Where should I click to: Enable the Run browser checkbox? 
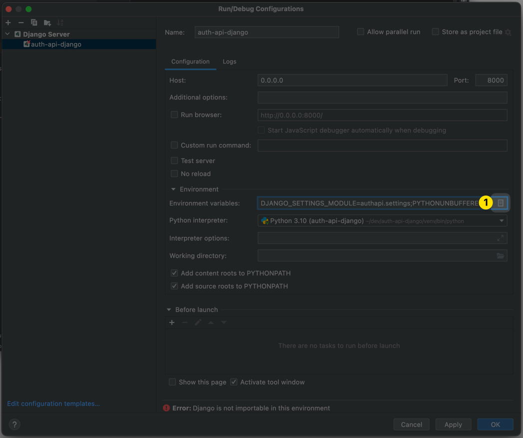[x=174, y=114]
